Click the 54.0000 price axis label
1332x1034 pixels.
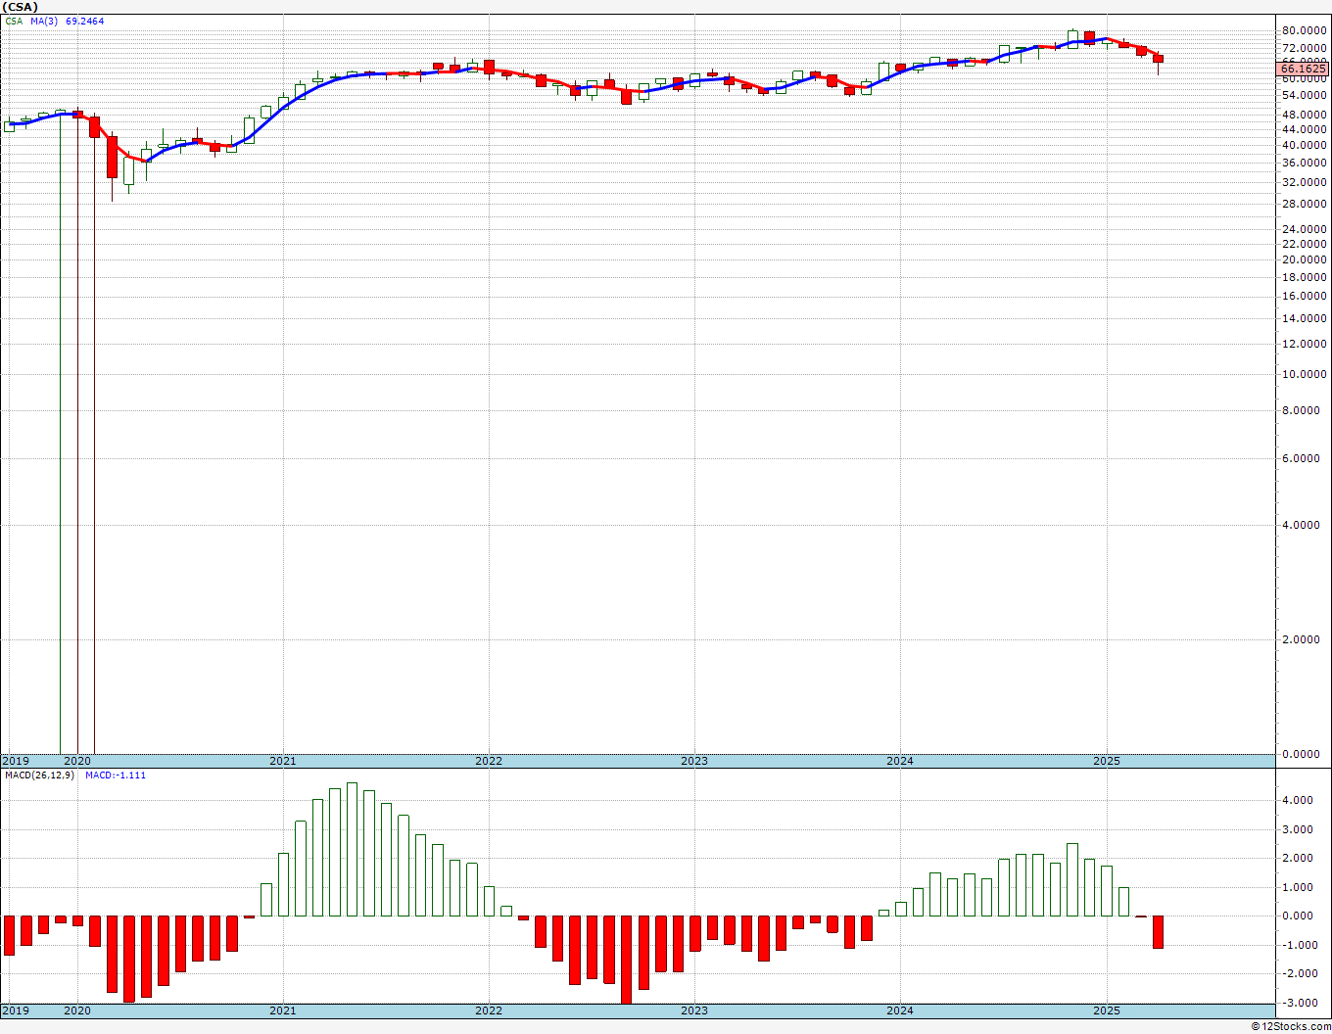point(1305,95)
